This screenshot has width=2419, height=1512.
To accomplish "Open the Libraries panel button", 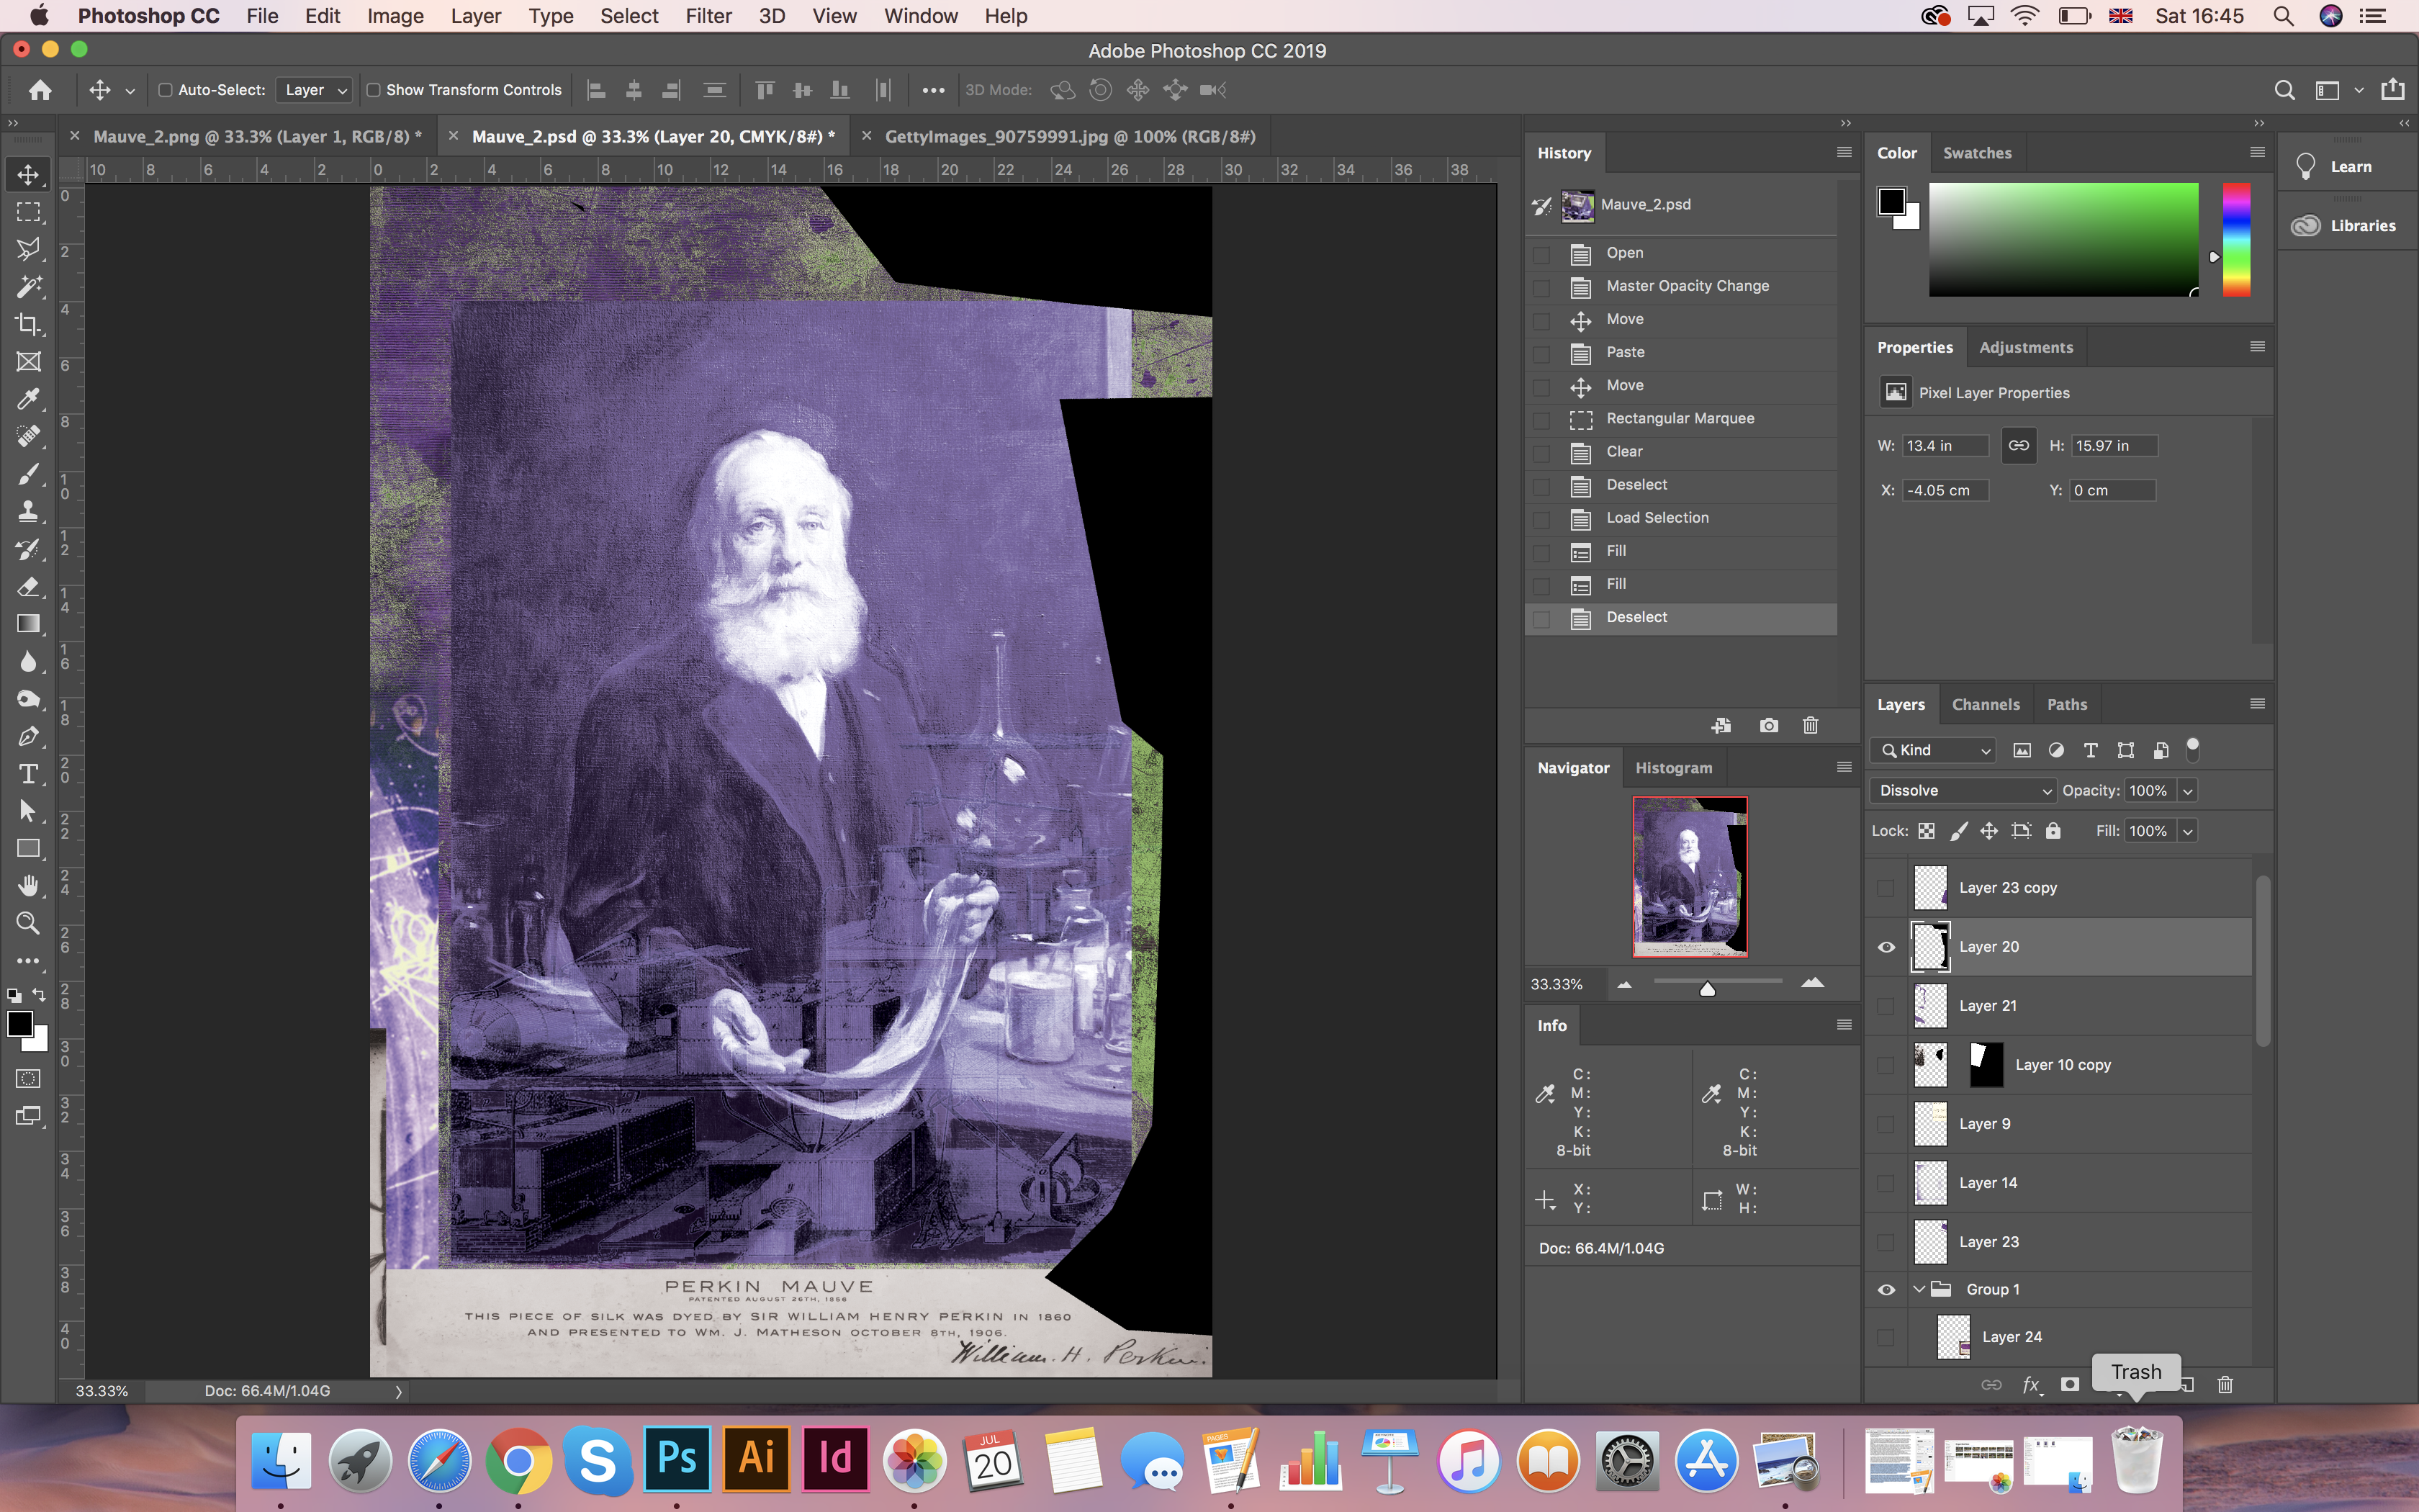I will (2345, 226).
